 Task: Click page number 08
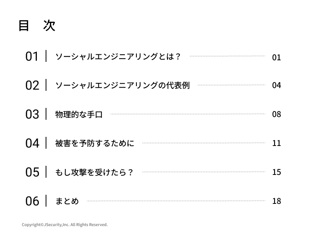coord(276,114)
